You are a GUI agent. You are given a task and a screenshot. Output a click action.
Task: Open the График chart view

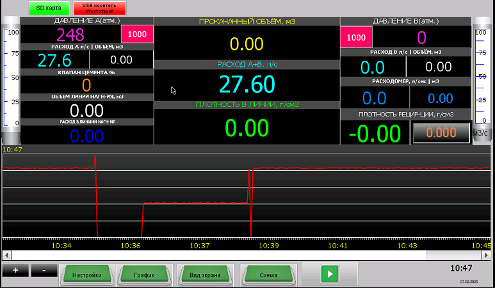(x=144, y=275)
